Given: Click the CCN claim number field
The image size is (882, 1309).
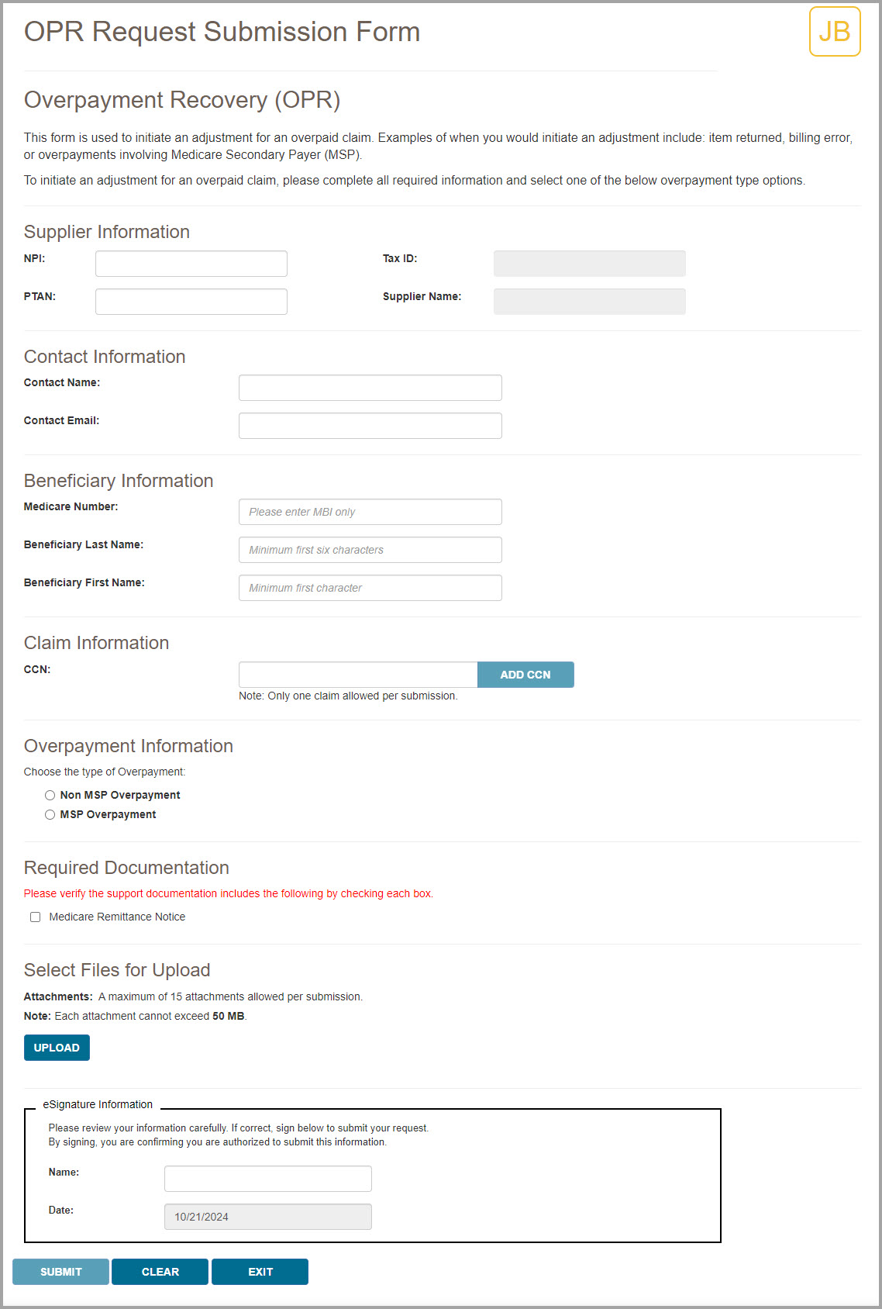Looking at the screenshot, I should coord(358,675).
